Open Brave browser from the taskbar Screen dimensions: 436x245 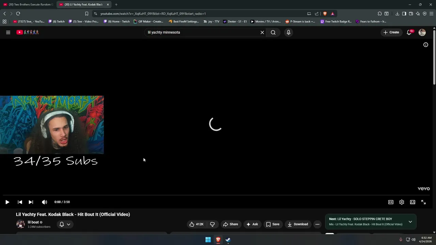(x=218, y=240)
